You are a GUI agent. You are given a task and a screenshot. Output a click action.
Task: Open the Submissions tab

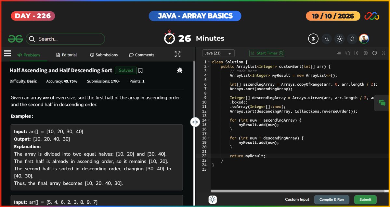click(x=104, y=55)
